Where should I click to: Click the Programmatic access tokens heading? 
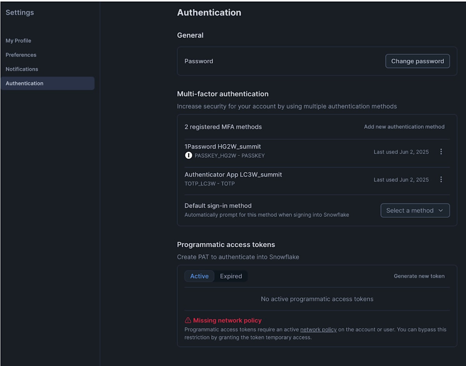click(226, 245)
